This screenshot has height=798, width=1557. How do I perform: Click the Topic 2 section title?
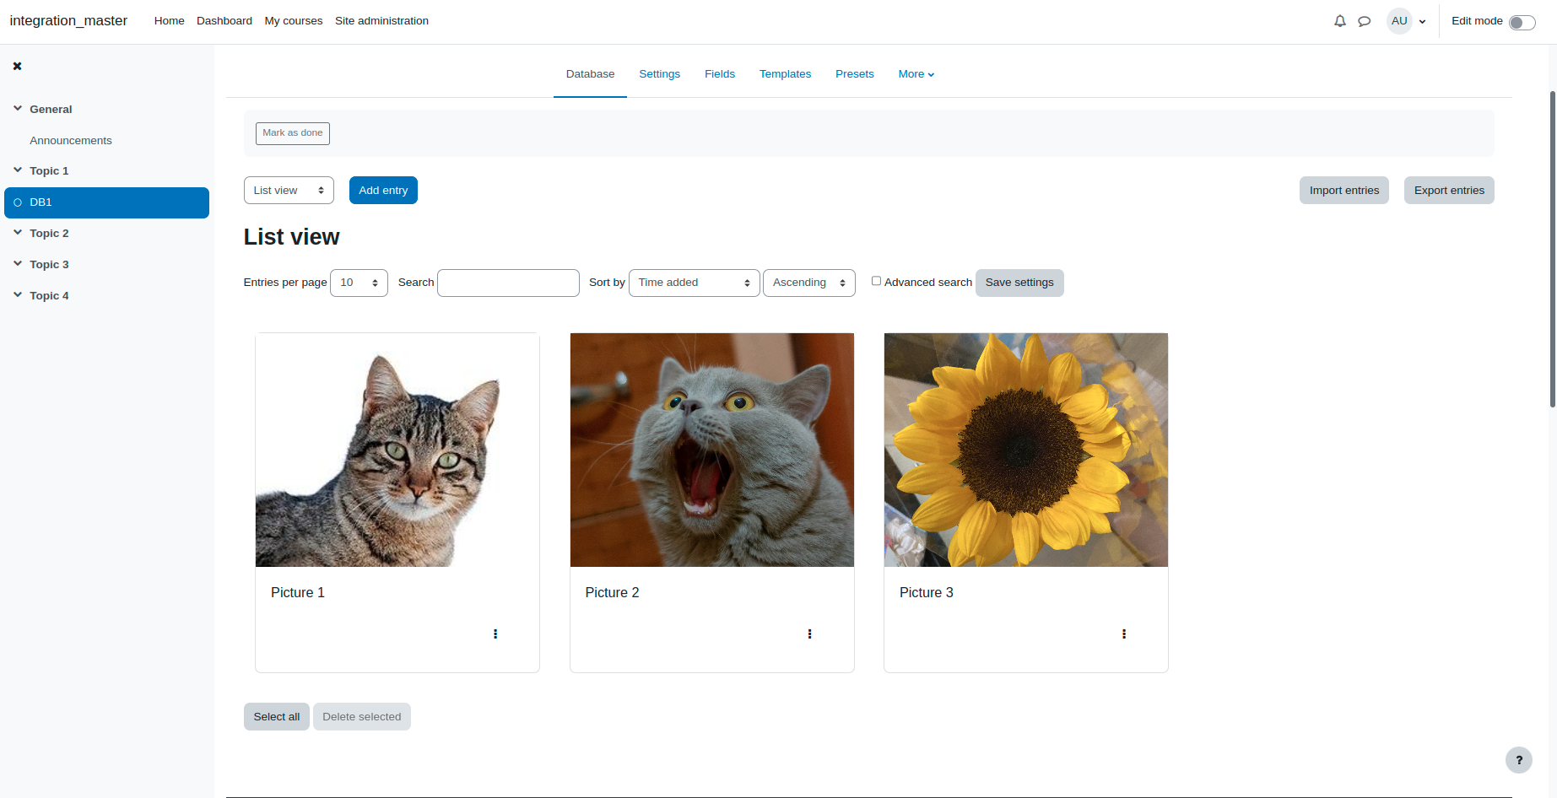(x=49, y=234)
